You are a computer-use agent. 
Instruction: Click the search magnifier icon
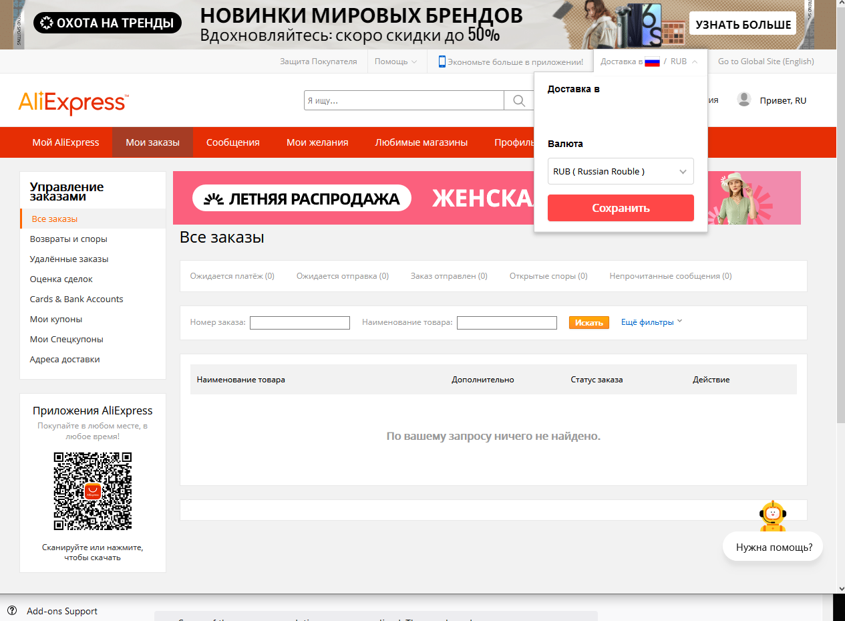(x=519, y=100)
